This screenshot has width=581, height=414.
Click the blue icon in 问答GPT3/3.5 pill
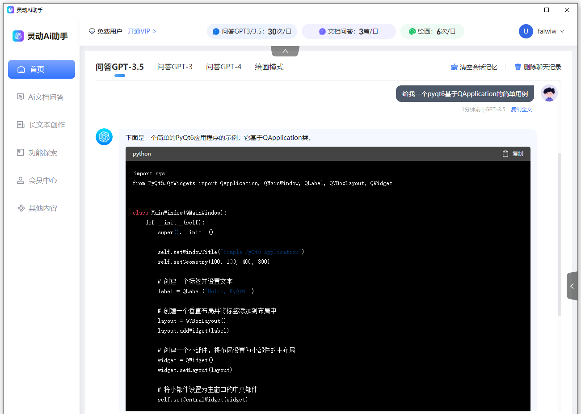[x=216, y=31]
